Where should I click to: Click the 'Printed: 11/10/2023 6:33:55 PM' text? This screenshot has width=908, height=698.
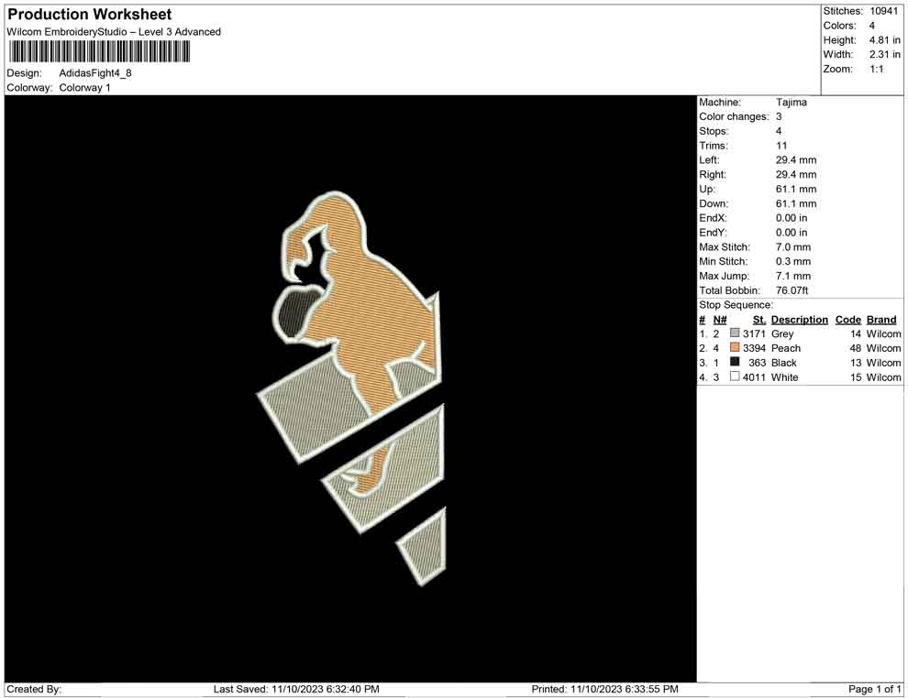[604, 690]
